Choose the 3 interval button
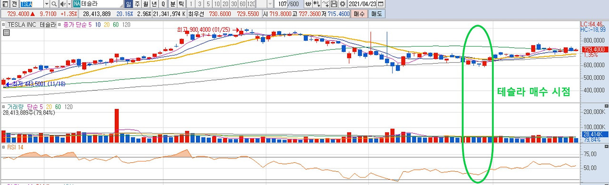 click(200, 4)
